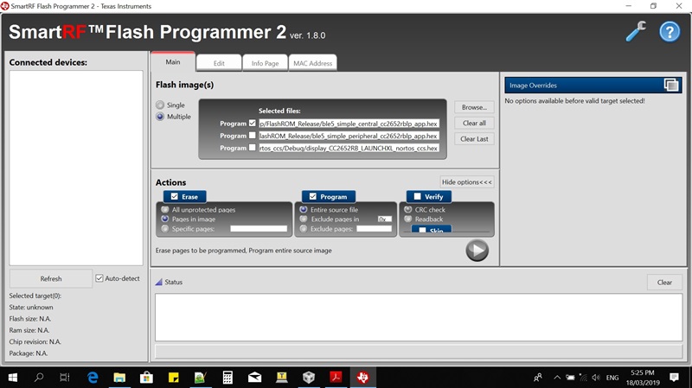
Task: Open File Explorer from the taskbar
Action: pos(119,378)
